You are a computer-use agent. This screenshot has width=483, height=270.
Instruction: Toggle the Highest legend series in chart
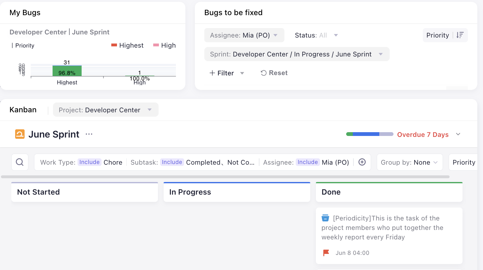pos(127,45)
